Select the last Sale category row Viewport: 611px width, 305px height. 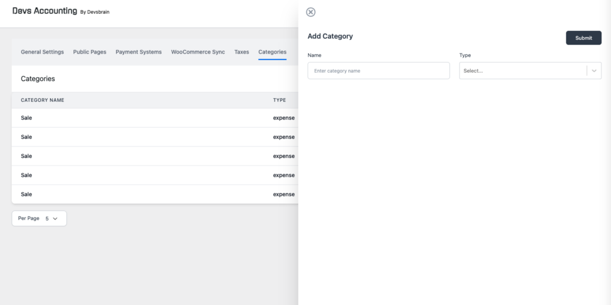(155, 194)
